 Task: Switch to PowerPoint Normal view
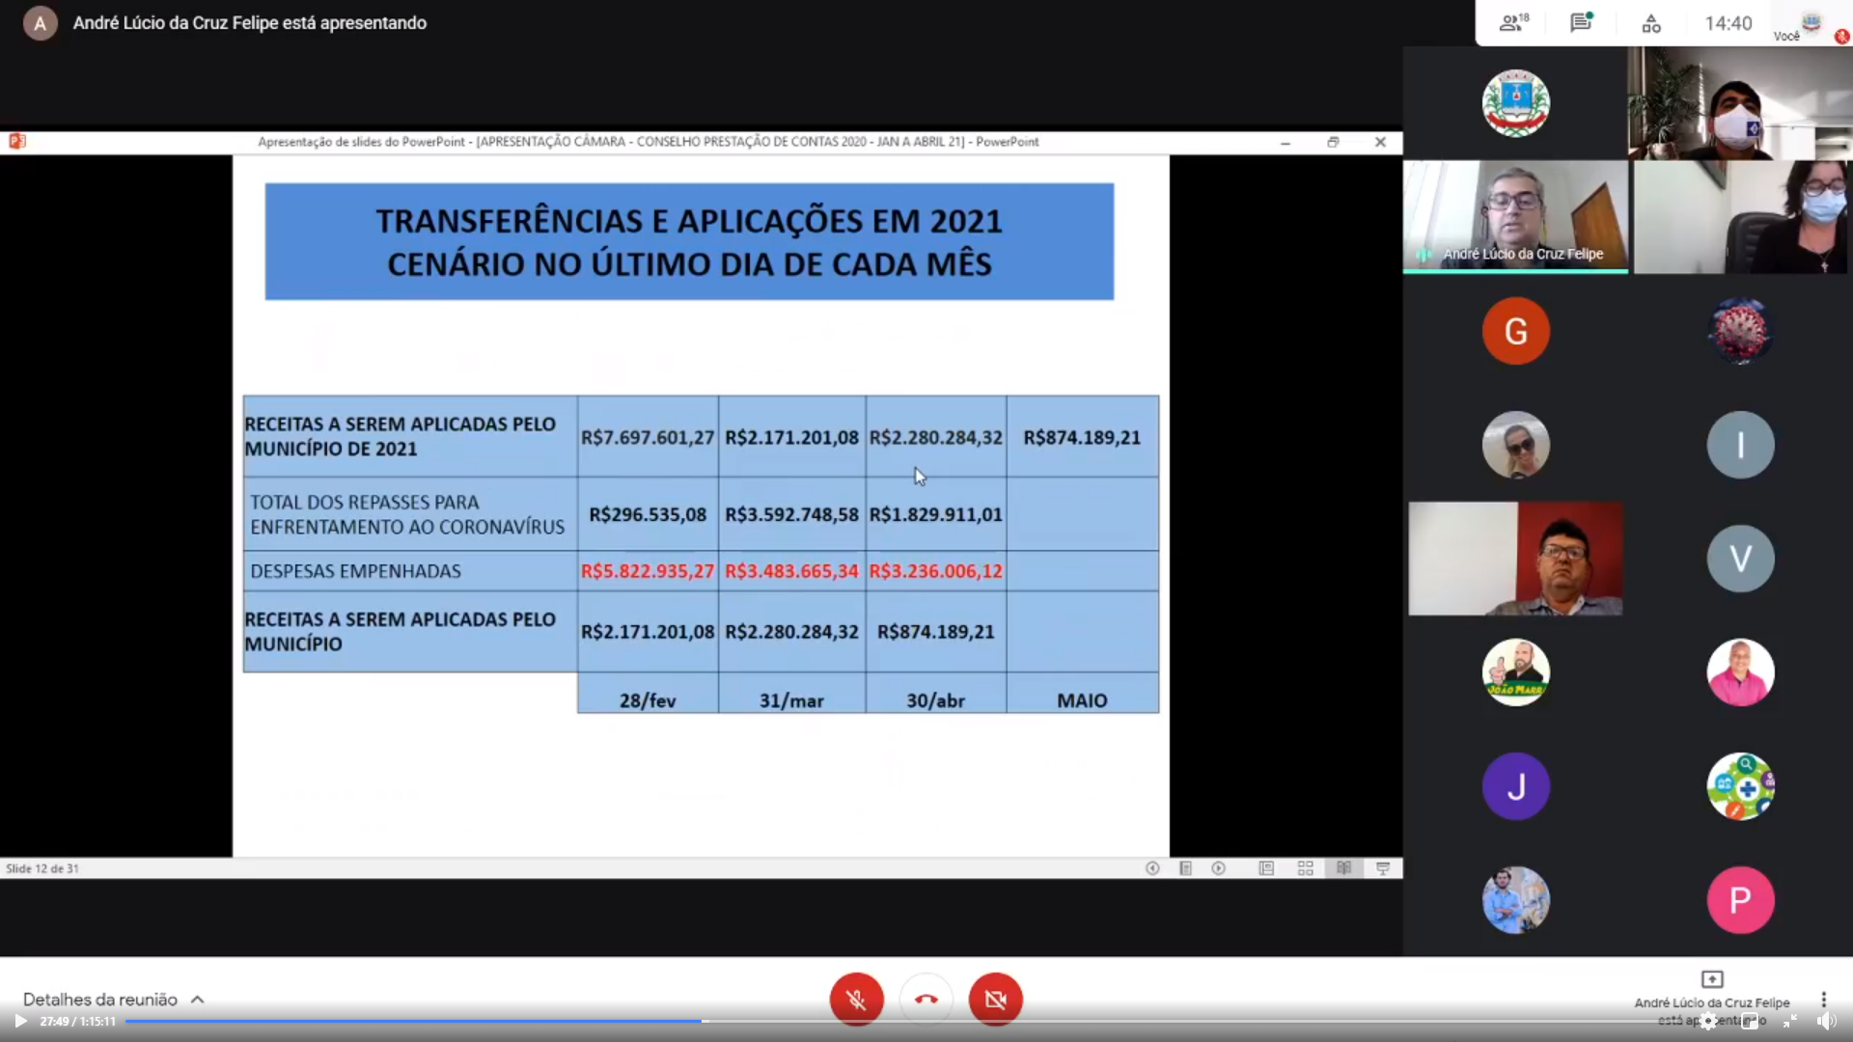click(x=1266, y=868)
